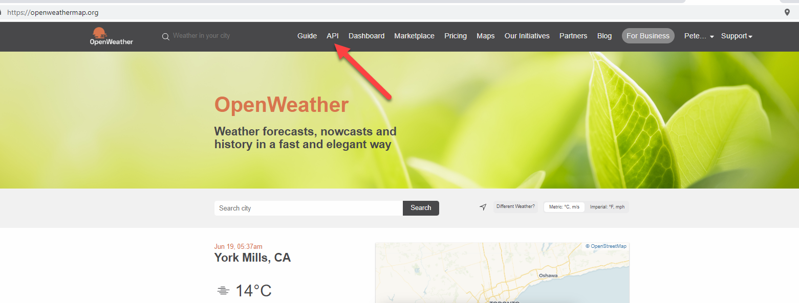The height and width of the screenshot is (303, 799).
Task: Click the Different Weather? button
Action: click(x=515, y=207)
